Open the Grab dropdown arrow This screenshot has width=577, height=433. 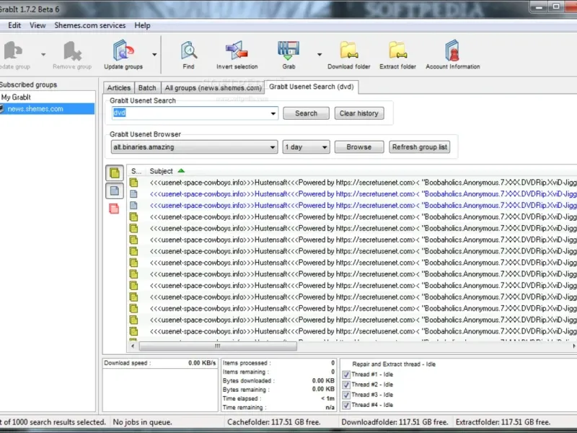pyautogui.click(x=320, y=55)
